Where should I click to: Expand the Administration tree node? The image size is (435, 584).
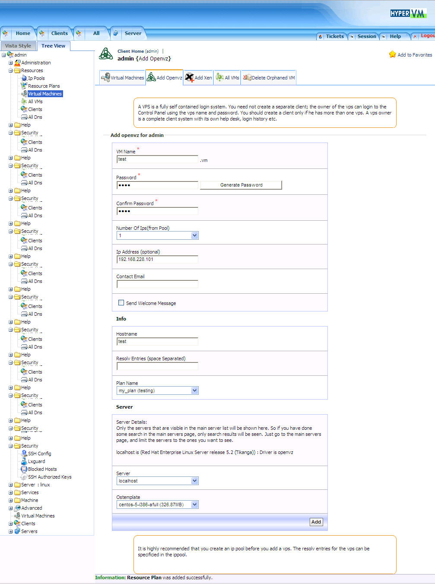coord(11,63)
